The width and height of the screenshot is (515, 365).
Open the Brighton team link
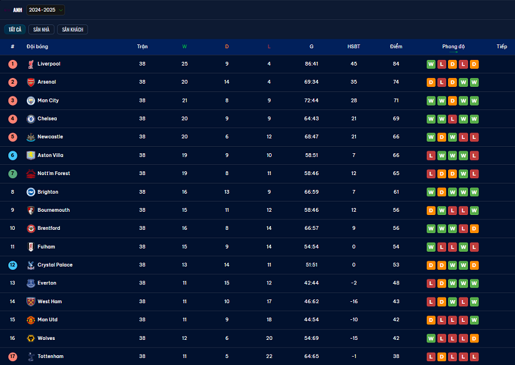[48, 192]
